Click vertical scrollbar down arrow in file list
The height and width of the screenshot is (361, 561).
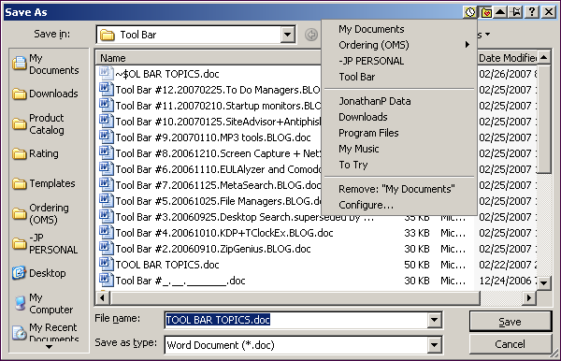pos(544,283)
